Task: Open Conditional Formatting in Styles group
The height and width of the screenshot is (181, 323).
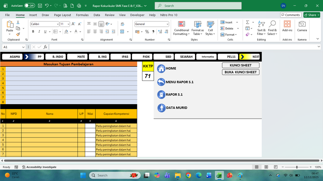Action: point(181,28)
